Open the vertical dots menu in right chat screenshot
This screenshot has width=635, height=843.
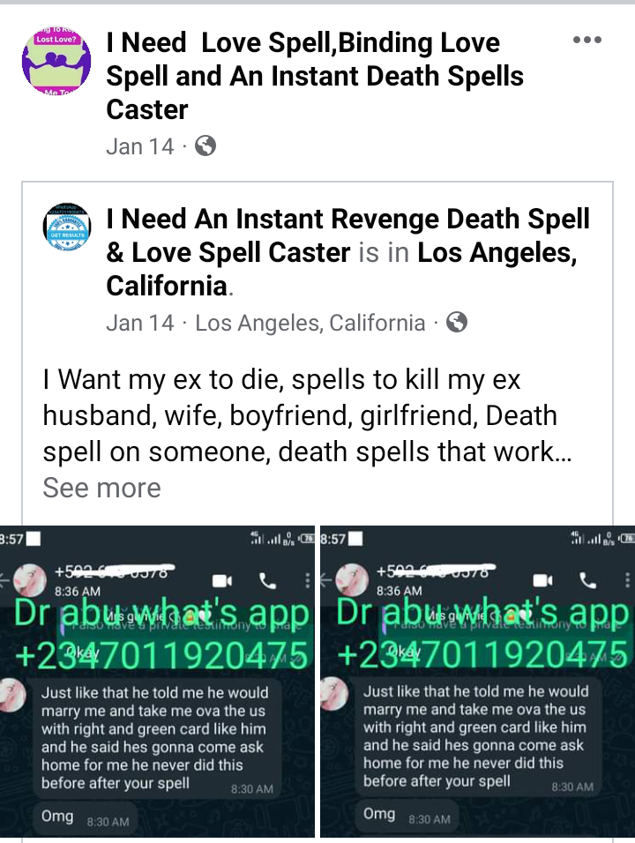click(627, 580)
